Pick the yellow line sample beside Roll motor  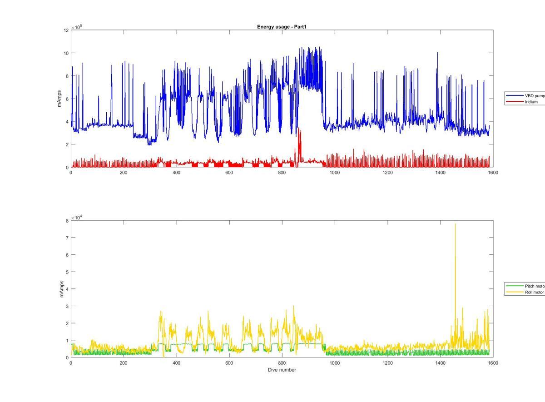(515, 292)
